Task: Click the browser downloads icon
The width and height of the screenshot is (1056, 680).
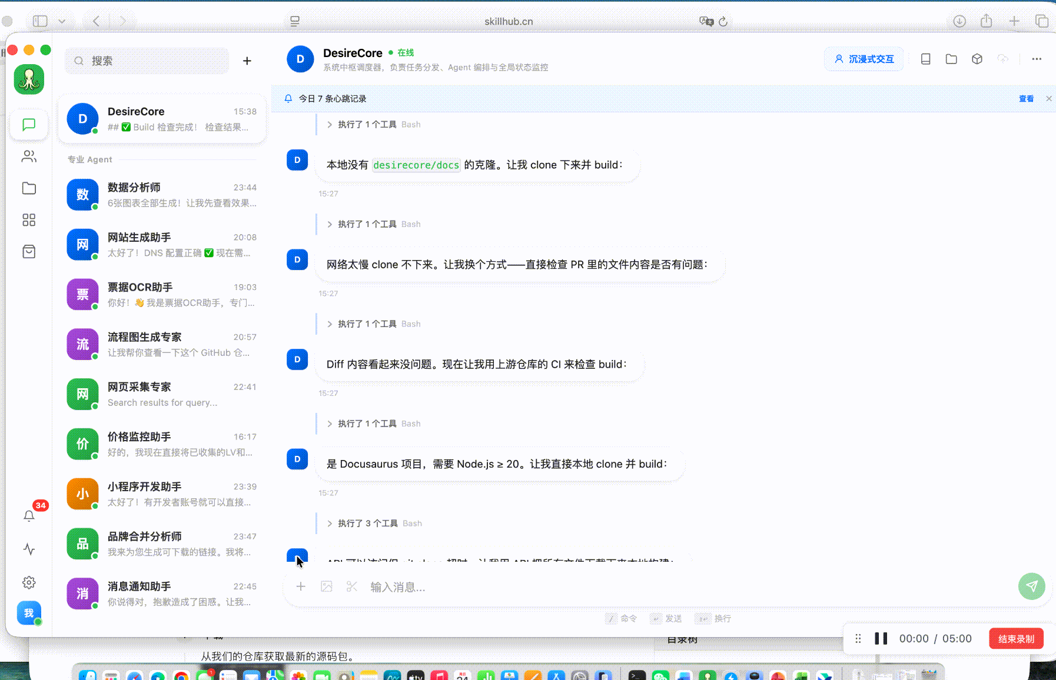Action: click(959, 21)
